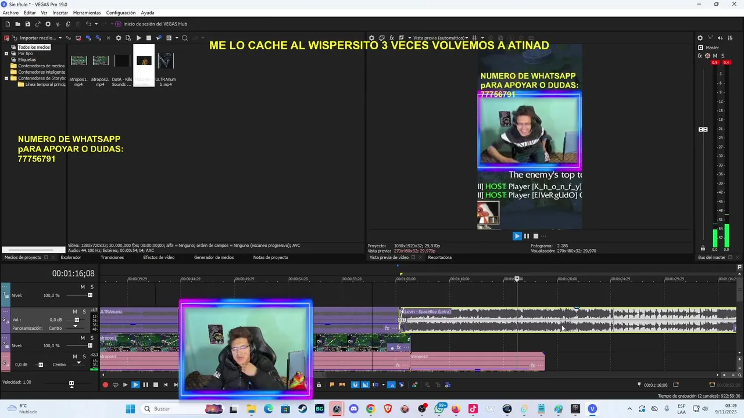Click the timeline Record button
Image resolution: width=744 pixels, height=418 pixels.
click(105, 384)
